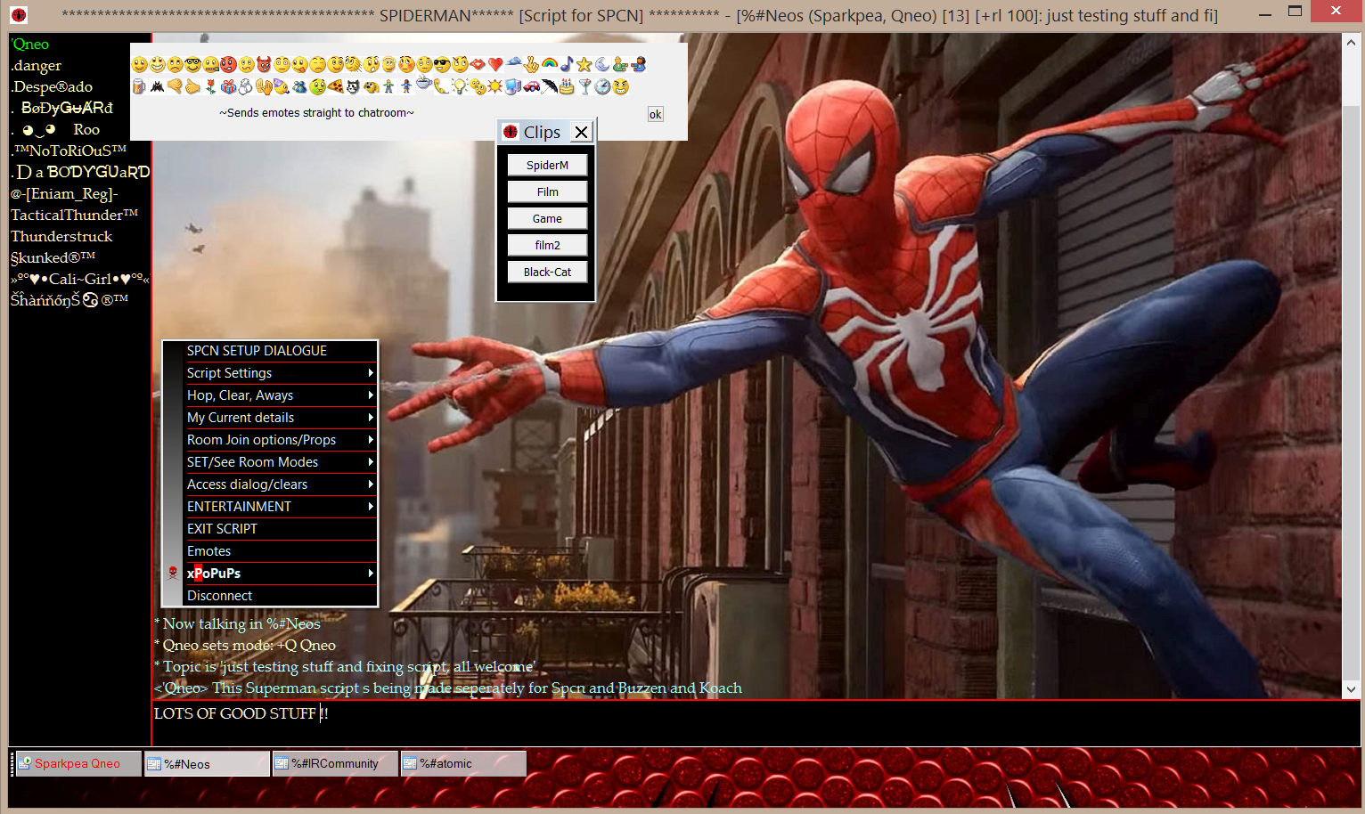Play the SpiderM clip
This screenshot has height=814, width=1365.
point(547,165)
